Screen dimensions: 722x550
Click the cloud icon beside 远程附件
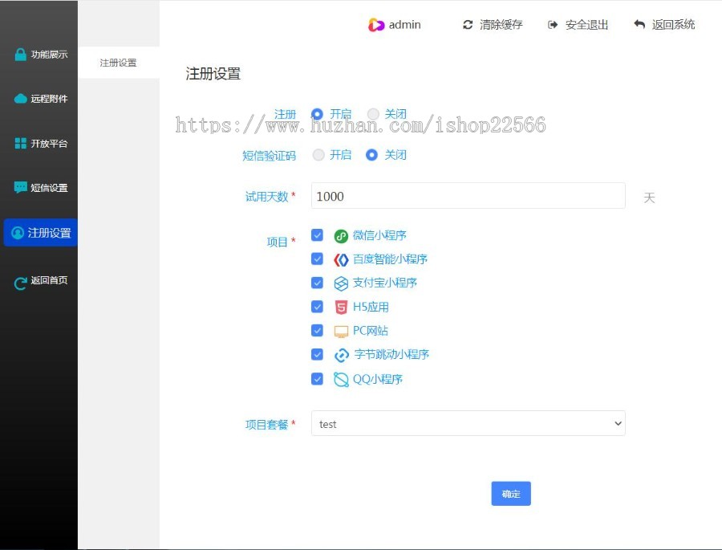[x=20, y=99]
